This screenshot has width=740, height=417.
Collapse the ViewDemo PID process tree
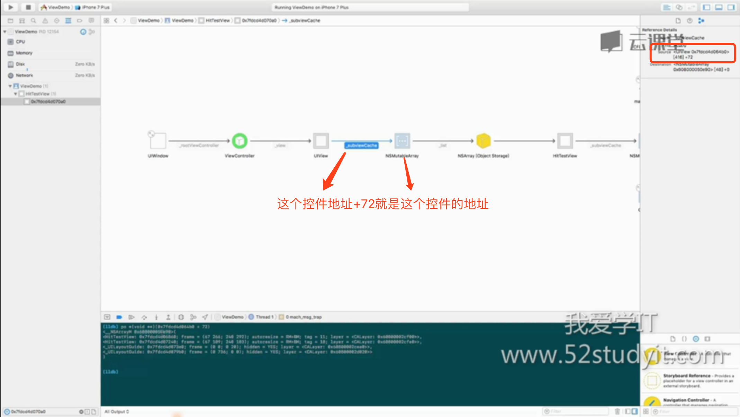click(5, 31)
